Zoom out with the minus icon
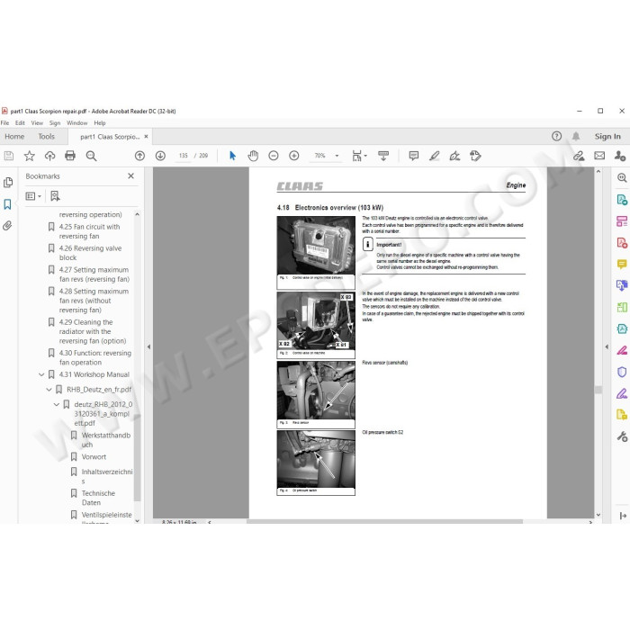Viewport: 630px width, 630px height. (x=274, y=156)
